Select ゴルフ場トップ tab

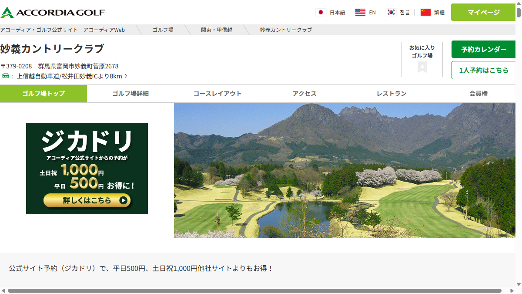click(43, 94)
